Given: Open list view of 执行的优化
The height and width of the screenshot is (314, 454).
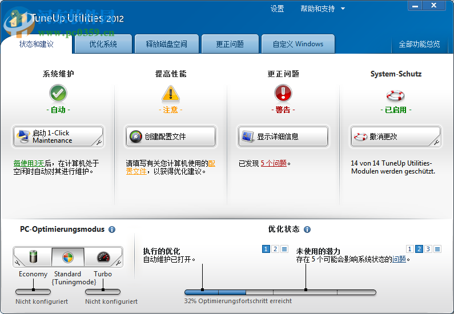Looking at the screenshot, I should (284, 249).
